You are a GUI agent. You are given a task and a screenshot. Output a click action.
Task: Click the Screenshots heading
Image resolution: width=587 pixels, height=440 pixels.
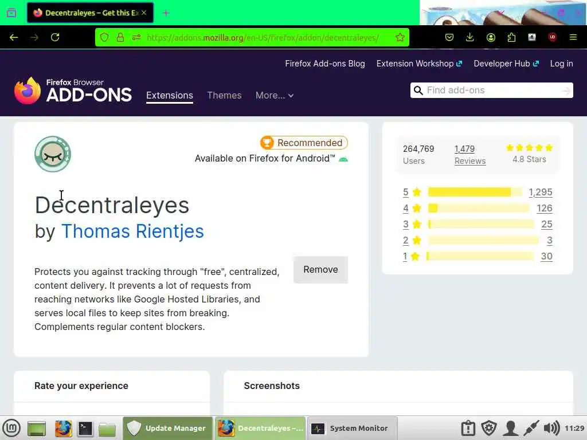click(272, 386)
